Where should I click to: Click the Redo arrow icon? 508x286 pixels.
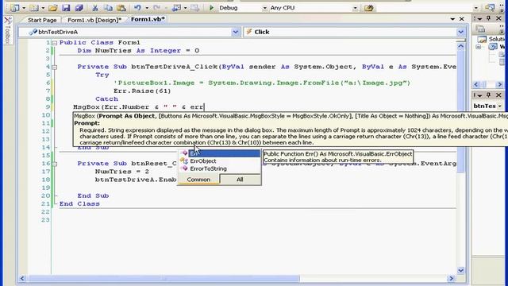tap(157, 7)
